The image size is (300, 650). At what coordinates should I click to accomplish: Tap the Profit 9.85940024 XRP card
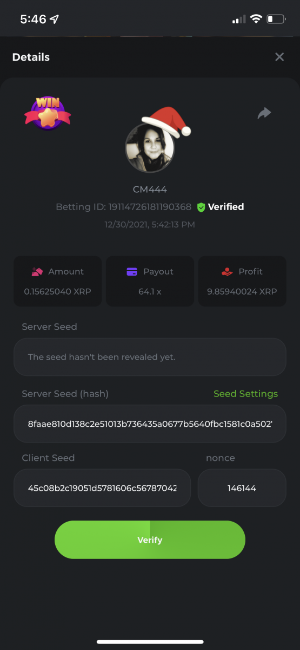[242, 281]
